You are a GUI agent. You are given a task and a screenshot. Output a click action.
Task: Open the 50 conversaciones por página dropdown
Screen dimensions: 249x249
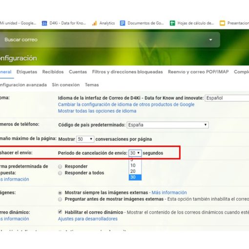coord(85,139)
